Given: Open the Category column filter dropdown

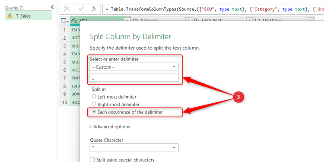Looking at the screenshot, I should pos(188,20).
